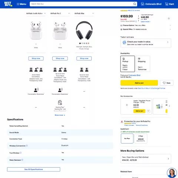Screen dimensions: 178x178
Task: Click the price alert bell icon
Action: pos(169,18)
